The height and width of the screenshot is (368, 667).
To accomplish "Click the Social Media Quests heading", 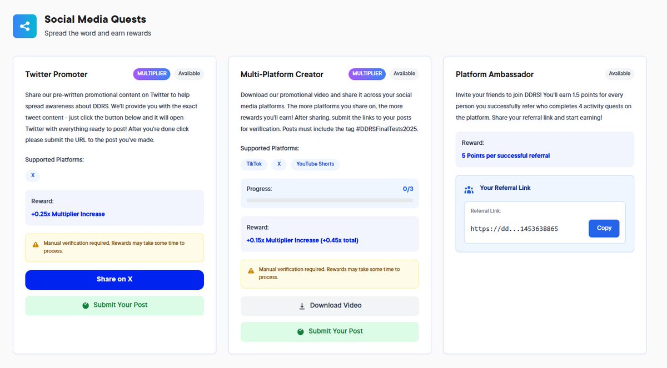I will point(95,19).
